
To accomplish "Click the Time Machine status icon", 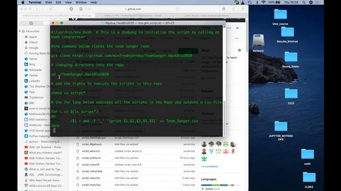I will [250, 2].
